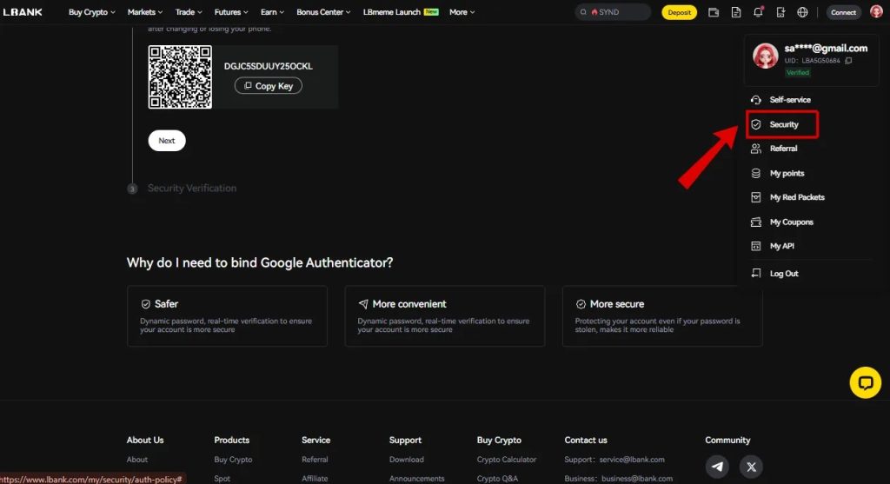Expand the More dropdown
The height and width of the screenshot is (484, 890).
(x=462, y=12)
